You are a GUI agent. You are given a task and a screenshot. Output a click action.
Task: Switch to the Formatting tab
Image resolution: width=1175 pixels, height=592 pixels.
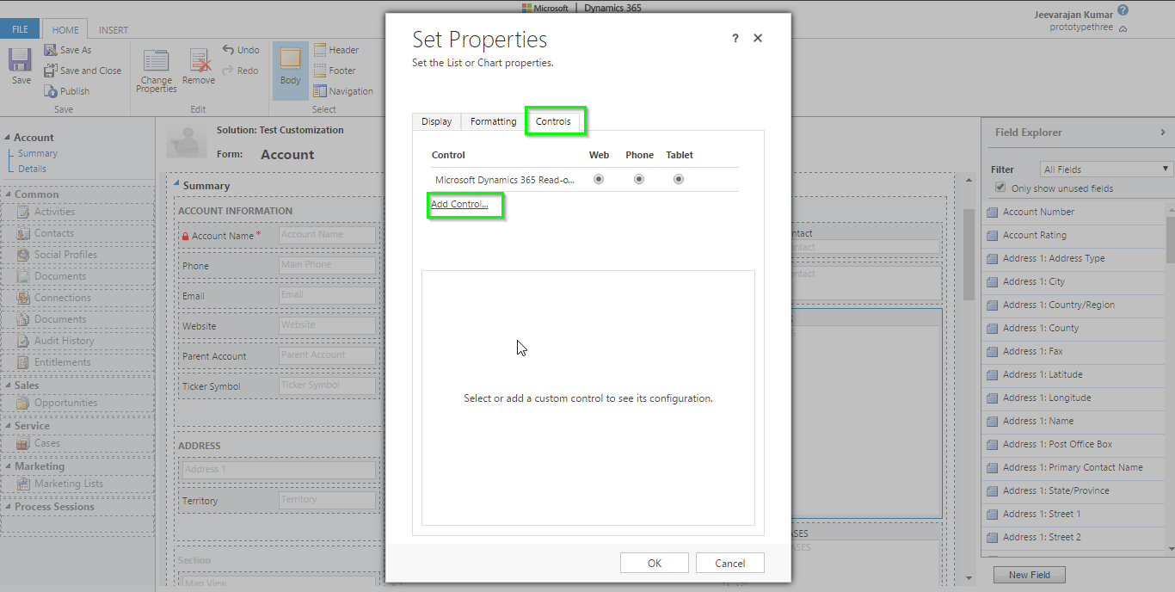point(492,121)
